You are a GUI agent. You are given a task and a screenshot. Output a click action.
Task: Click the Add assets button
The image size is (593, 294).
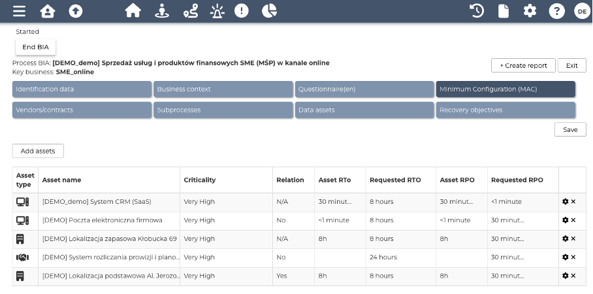coord(38,151)
